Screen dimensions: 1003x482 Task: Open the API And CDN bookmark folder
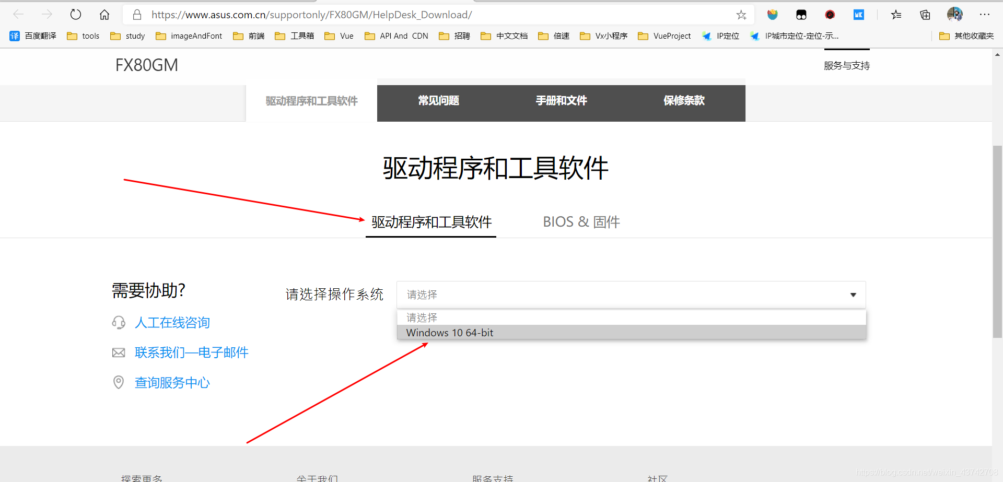396,36
